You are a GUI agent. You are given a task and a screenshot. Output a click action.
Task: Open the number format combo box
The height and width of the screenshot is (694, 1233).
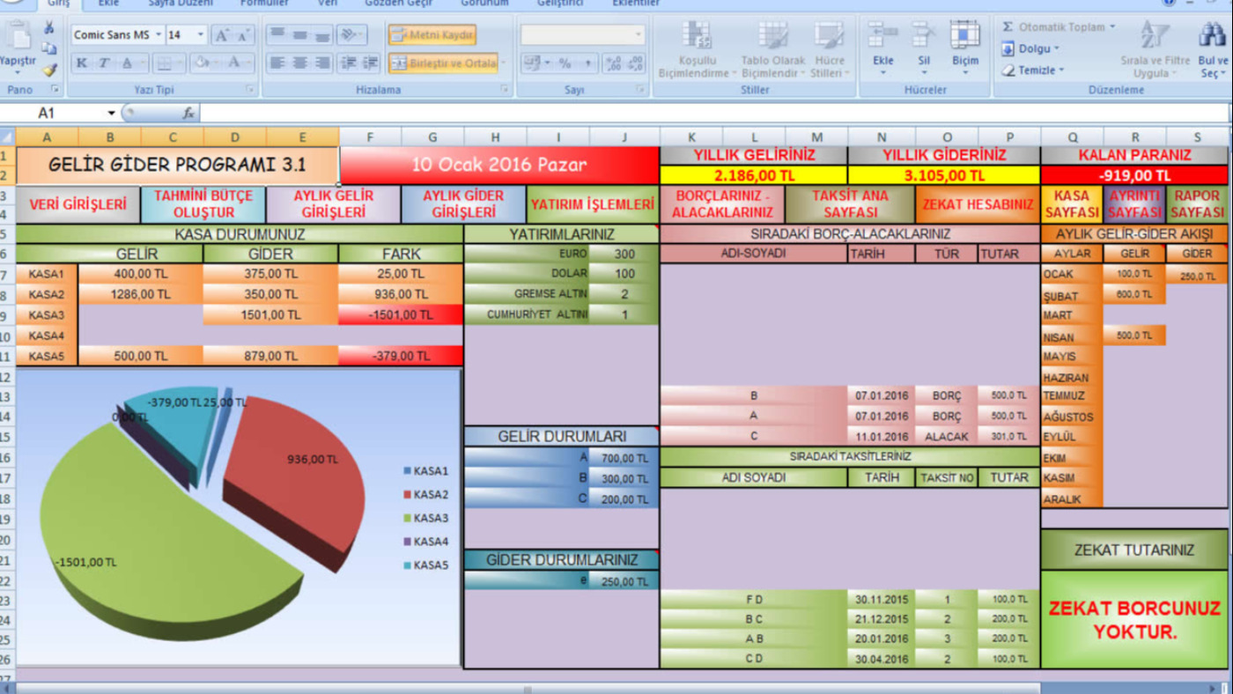[x=582, y=34]
